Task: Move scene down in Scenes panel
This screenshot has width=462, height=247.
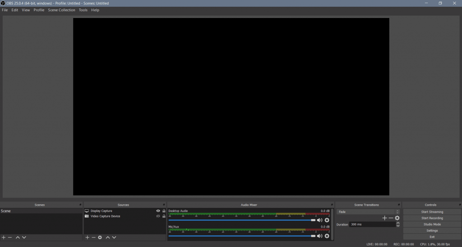Action: click(x=24, y=237)
